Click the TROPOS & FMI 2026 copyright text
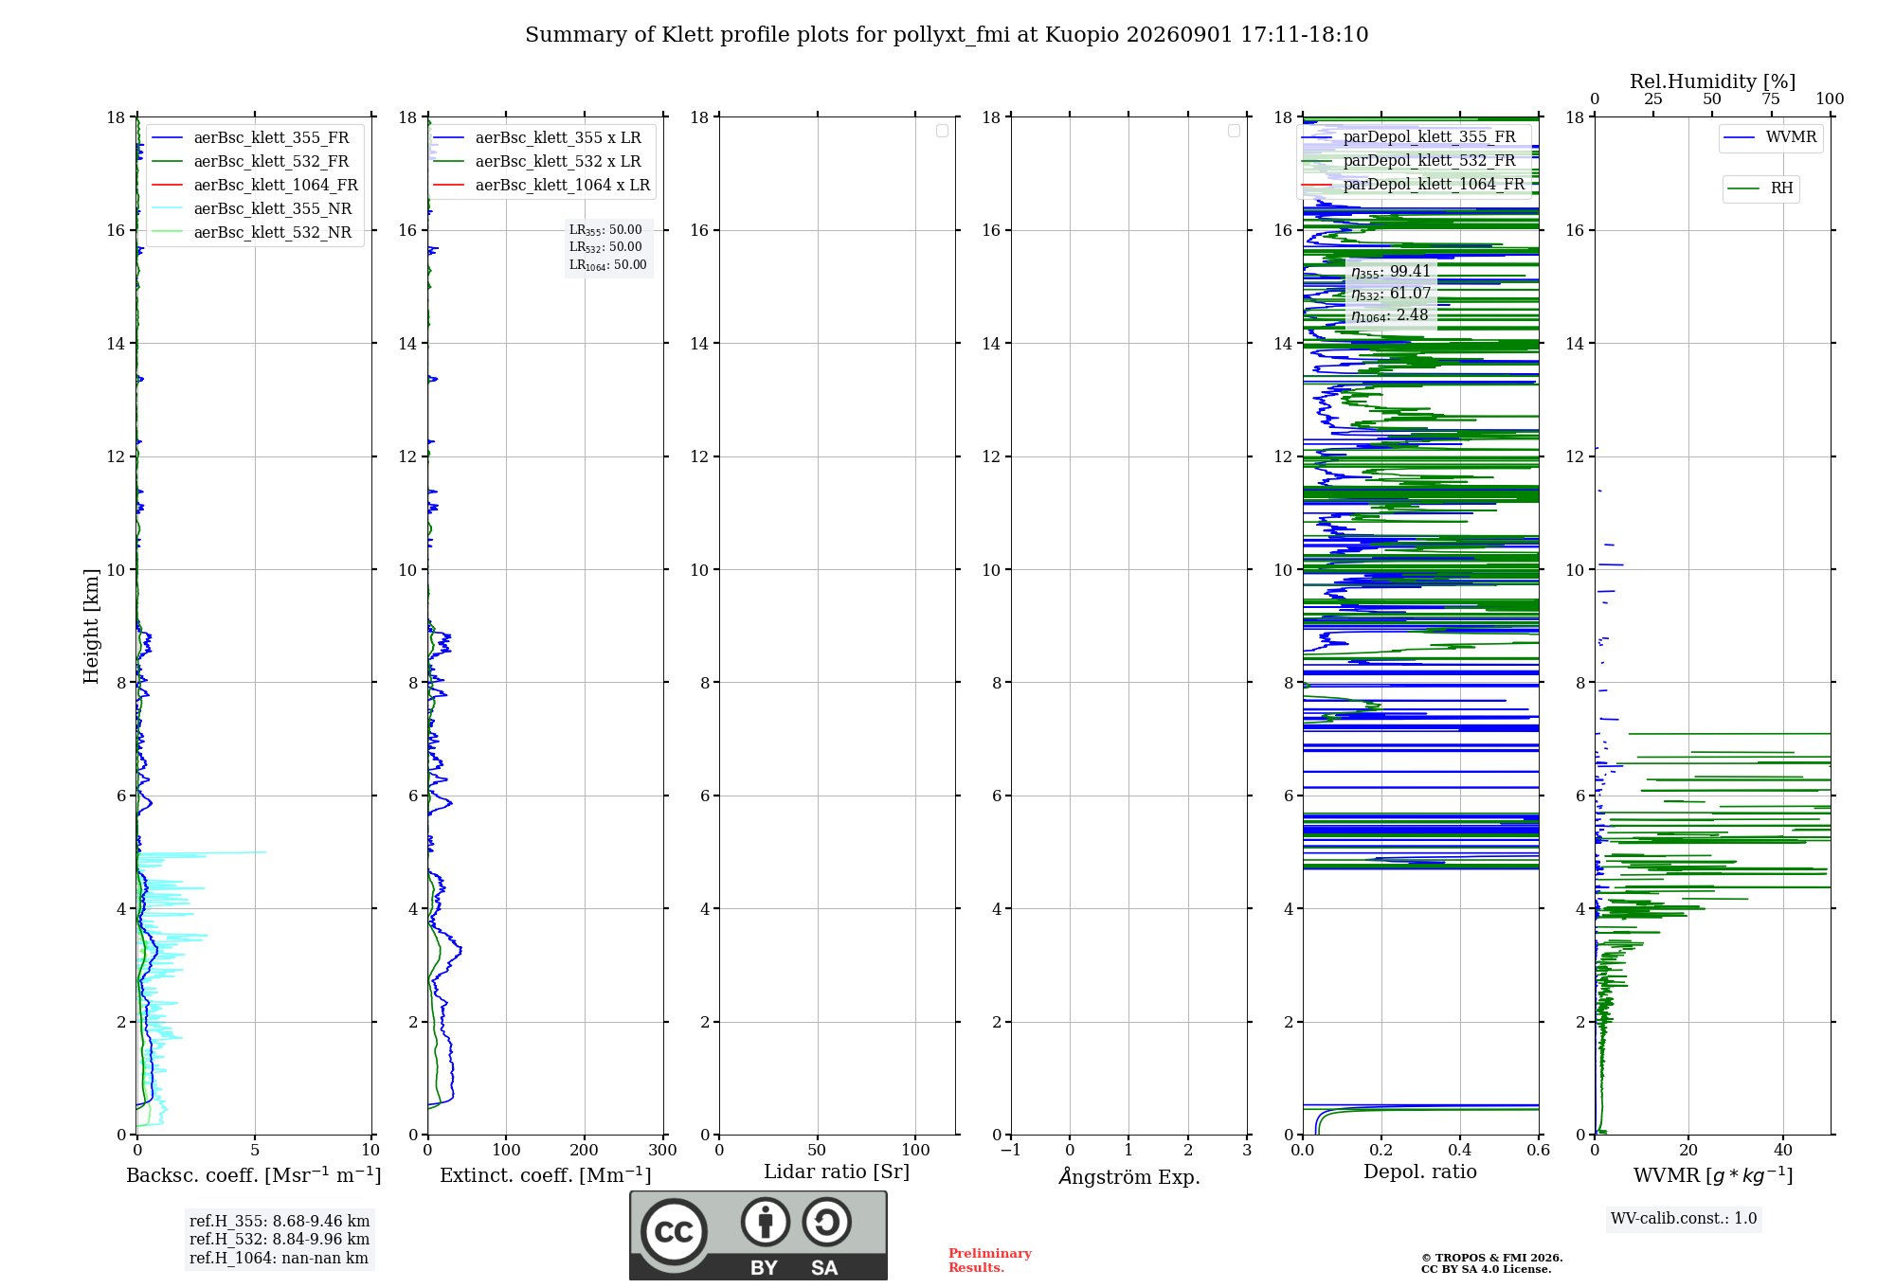This screenshot has height=1288, width=1895. tap(1492, 1259)
